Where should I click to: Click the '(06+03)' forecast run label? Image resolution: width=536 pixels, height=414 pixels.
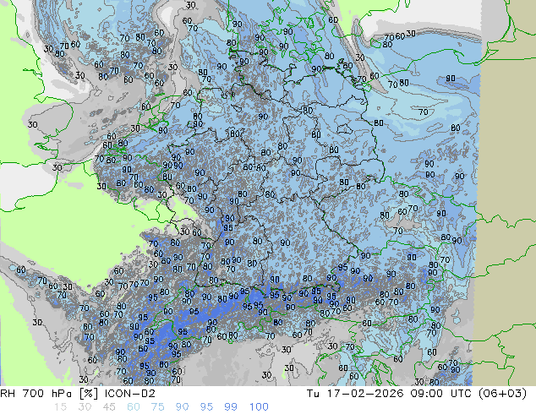pos(502,394)
